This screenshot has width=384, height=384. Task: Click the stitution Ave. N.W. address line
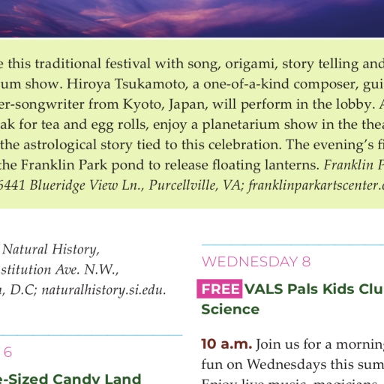pos(59,270)
